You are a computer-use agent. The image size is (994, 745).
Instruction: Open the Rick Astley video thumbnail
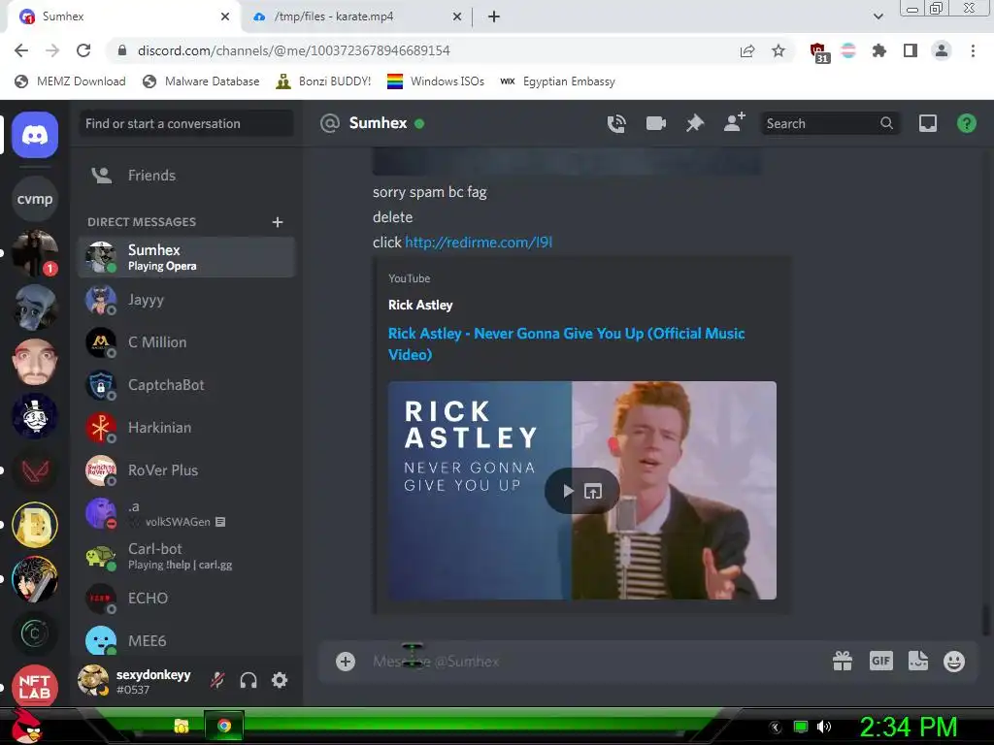(582, 490)
